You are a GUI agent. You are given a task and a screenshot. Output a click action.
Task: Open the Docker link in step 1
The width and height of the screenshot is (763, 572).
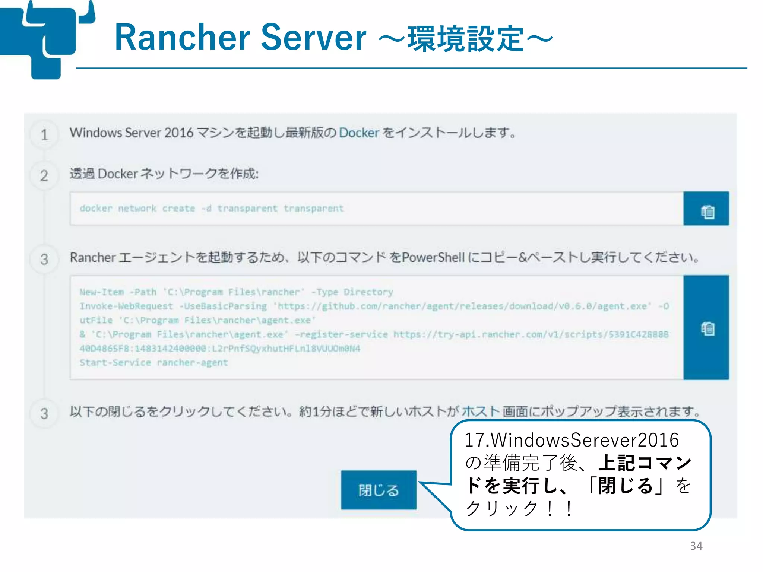point(359,133)
